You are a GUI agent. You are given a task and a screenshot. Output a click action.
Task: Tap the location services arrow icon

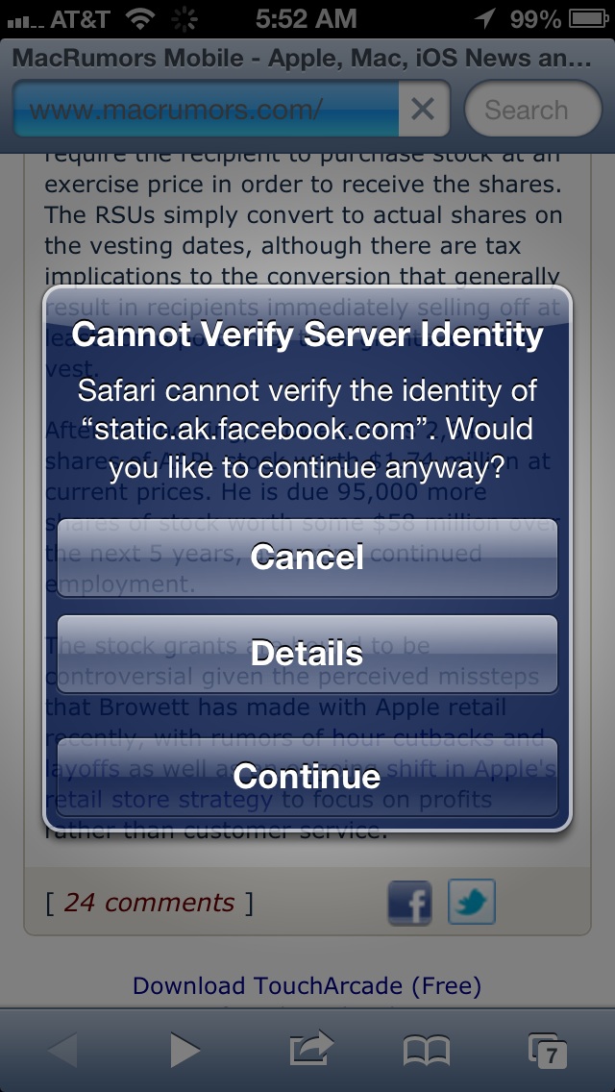pos(484,19)
